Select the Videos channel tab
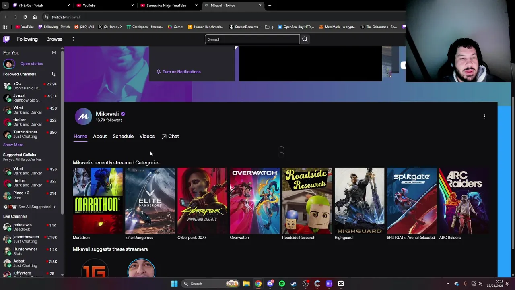This screenshot has width=515, height=290. [147, 136]
